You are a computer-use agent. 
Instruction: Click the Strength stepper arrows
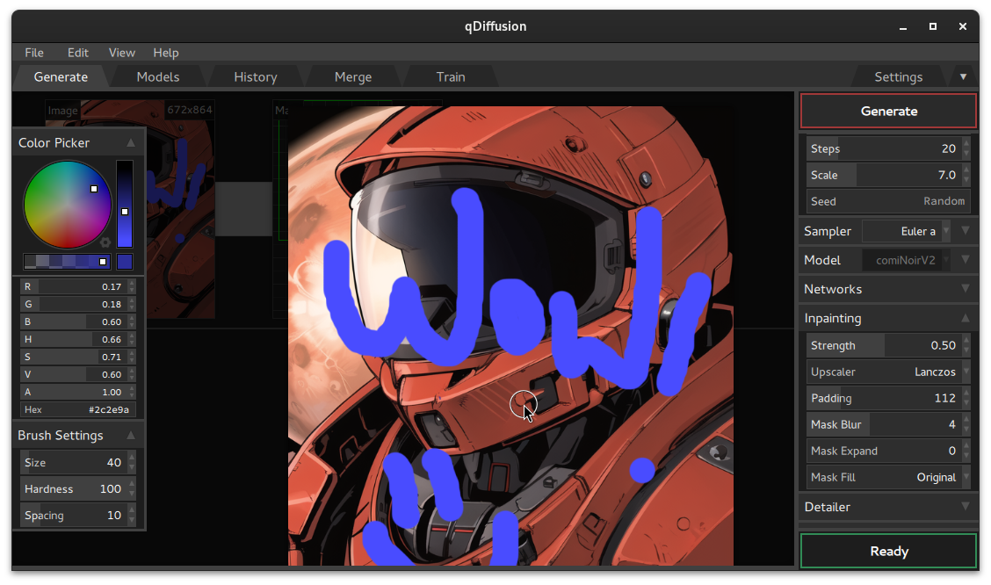click(x=966, y=345)
